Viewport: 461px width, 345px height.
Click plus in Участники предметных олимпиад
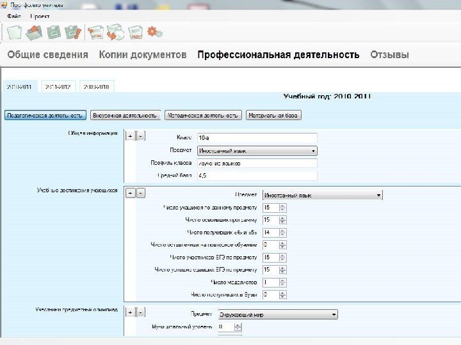tap(130, 312)
